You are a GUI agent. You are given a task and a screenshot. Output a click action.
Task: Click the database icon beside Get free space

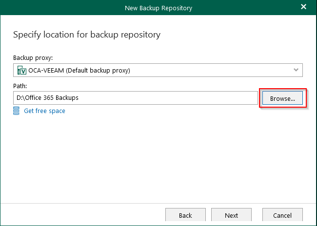16,111
